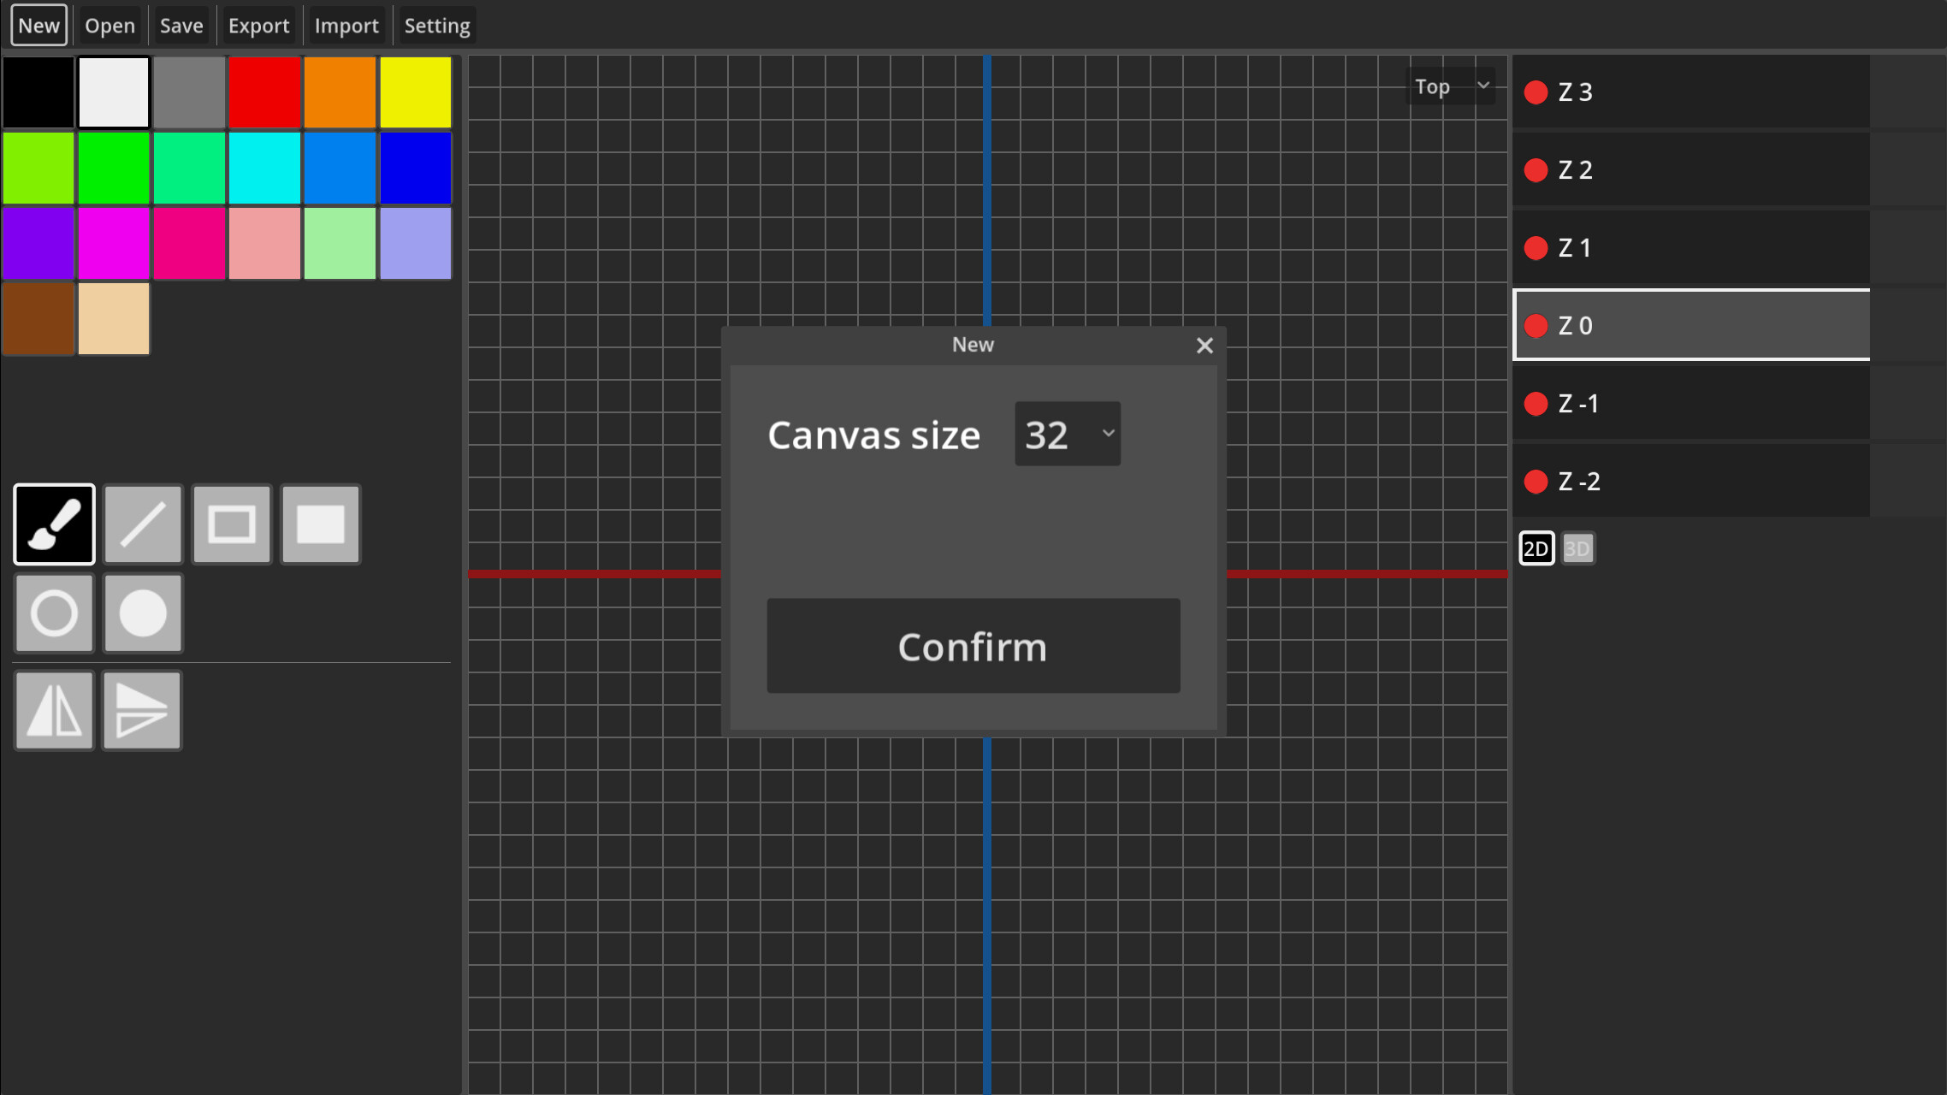Select the filled rectangle tool

pyautogui.click(x=320, y=524)
